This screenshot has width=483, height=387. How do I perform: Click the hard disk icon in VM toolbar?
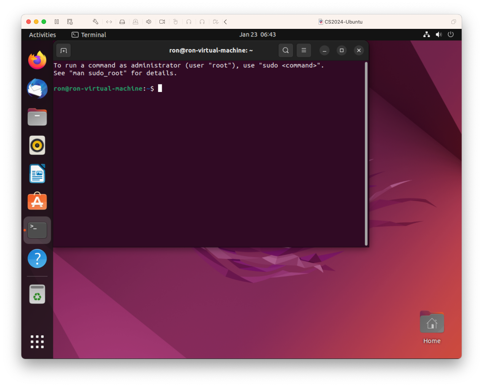click(x=122, y=22)
